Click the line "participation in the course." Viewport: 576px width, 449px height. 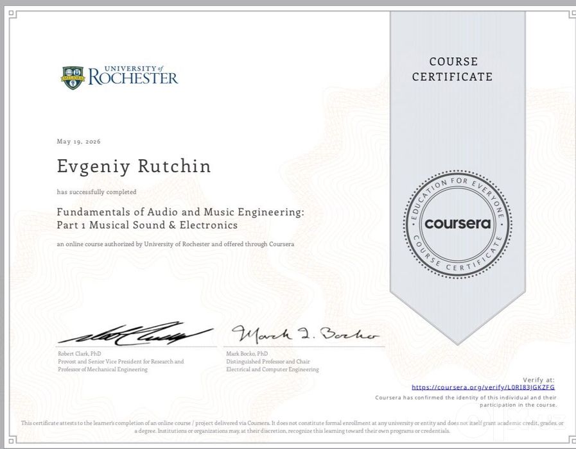[x=518, y=405]
